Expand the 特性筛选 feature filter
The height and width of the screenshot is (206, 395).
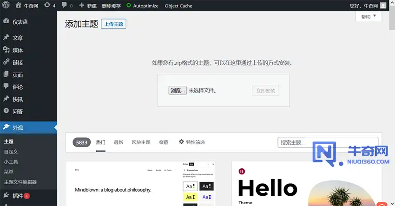tap(191, 142)
